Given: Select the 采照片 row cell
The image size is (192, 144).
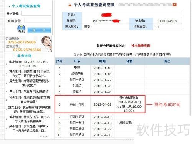Looking at the screenshot, I should click(77, 92).
